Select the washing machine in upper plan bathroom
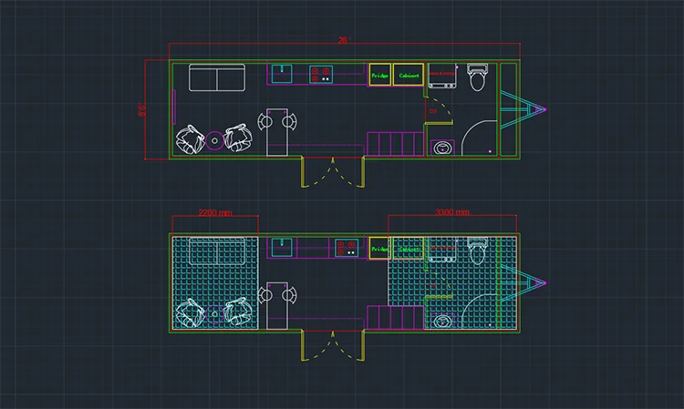The height and width of the screenshot is (409, 684). click(442, 76)
